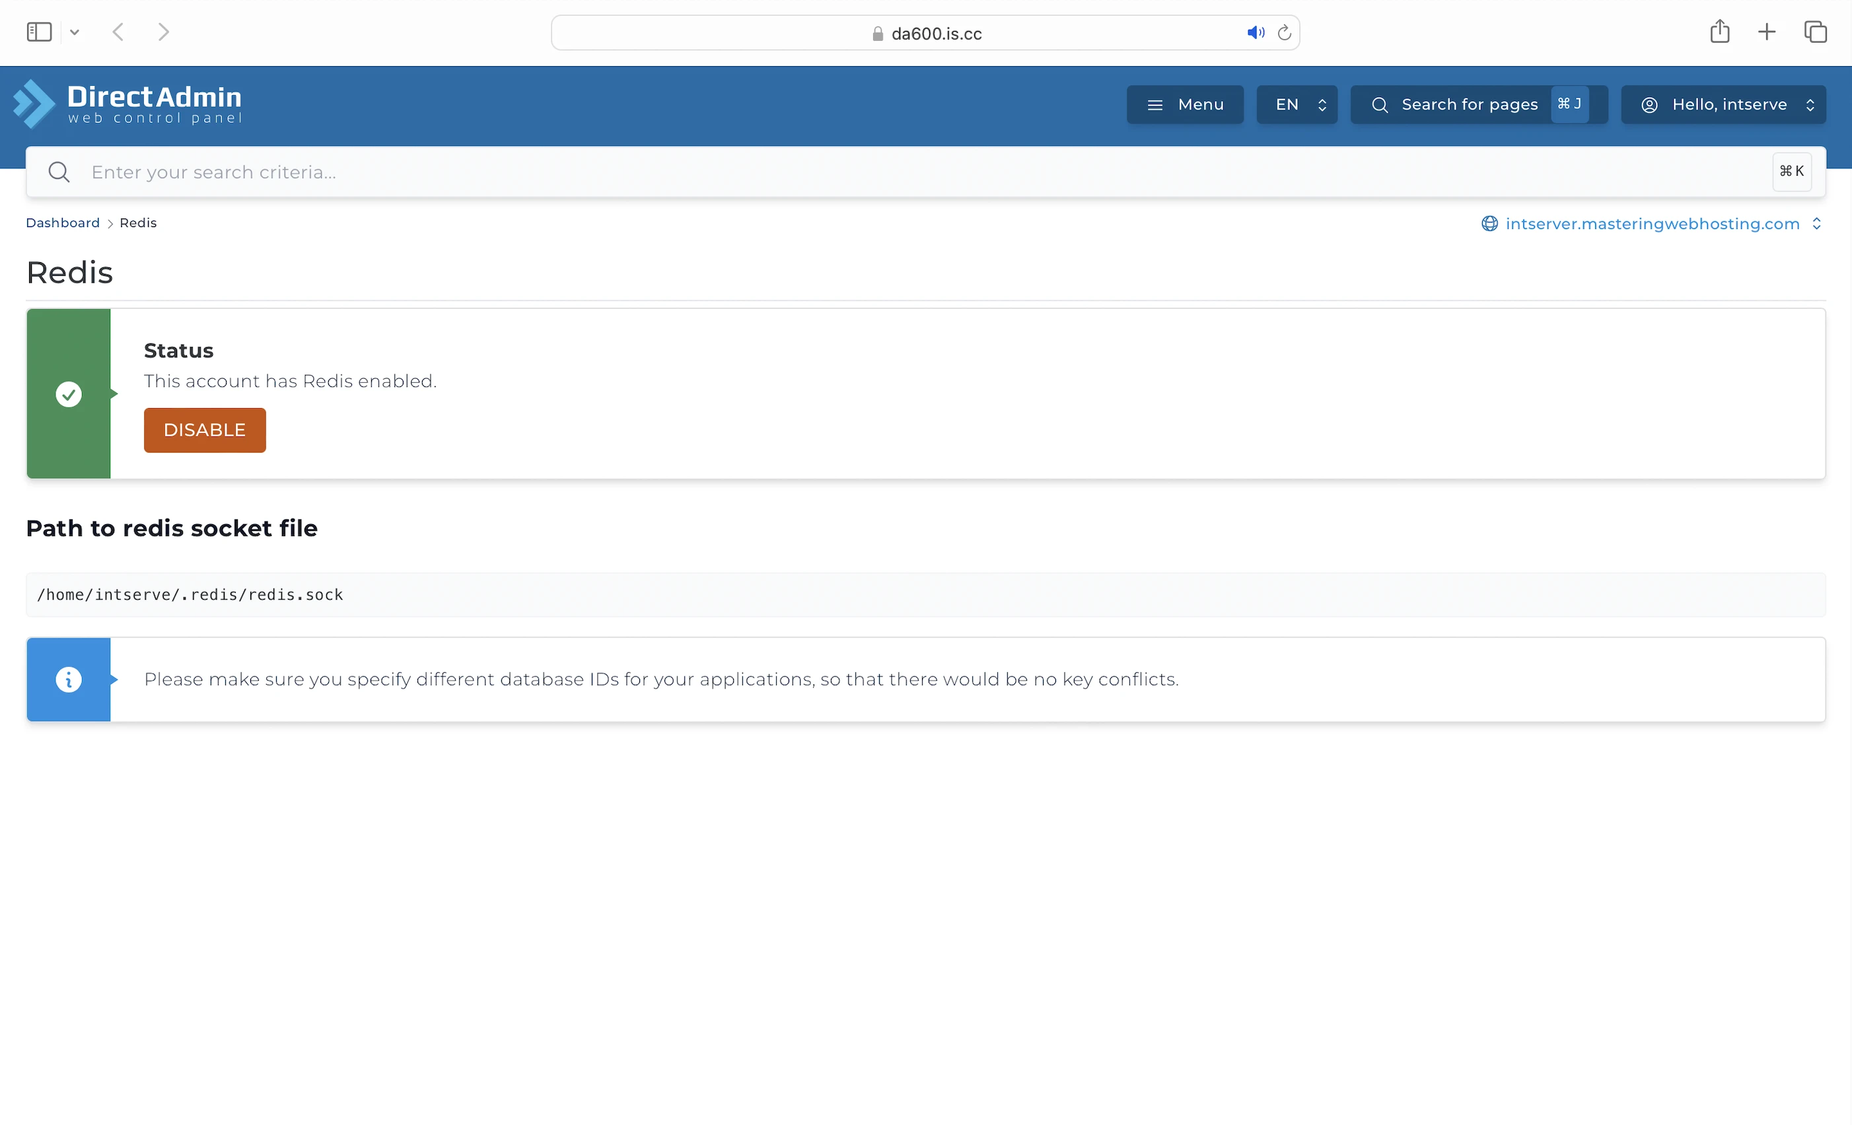
Task: Go to Dashboard breadcrumb link
Action: tap(62, 223)
